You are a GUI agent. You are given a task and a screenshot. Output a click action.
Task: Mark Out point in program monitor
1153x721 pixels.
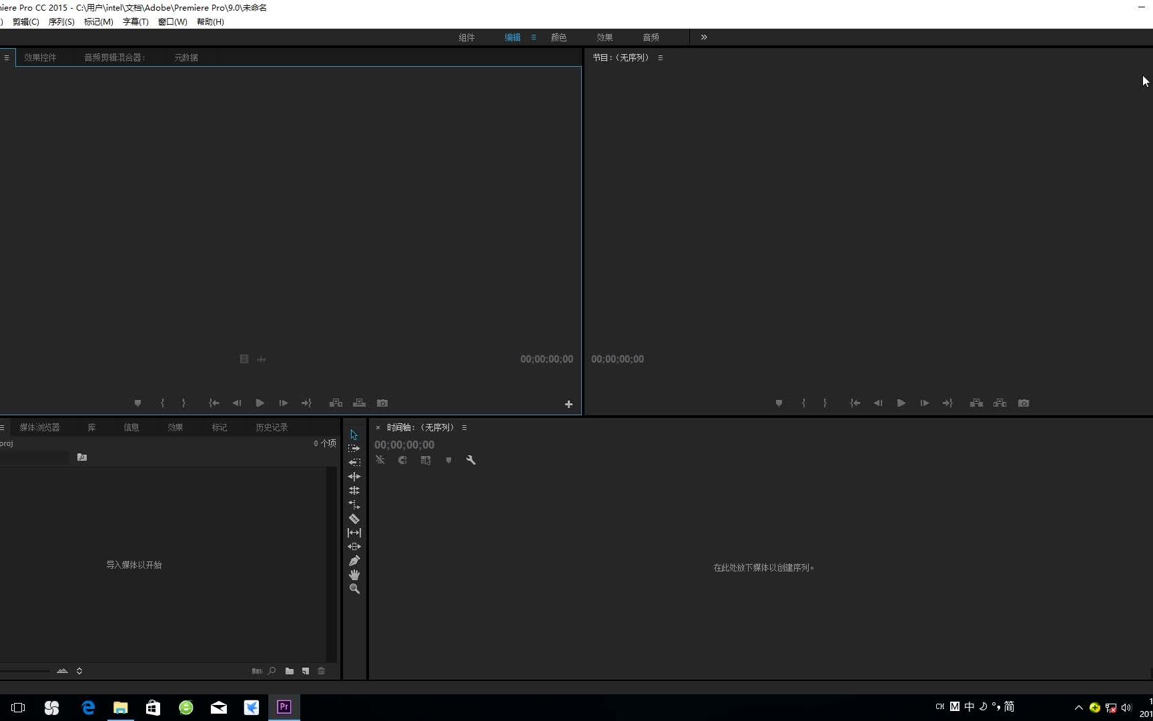(x=825, y=403)
